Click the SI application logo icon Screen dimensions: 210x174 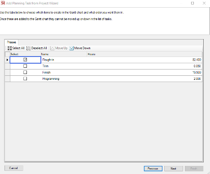[x=3, y=3]
